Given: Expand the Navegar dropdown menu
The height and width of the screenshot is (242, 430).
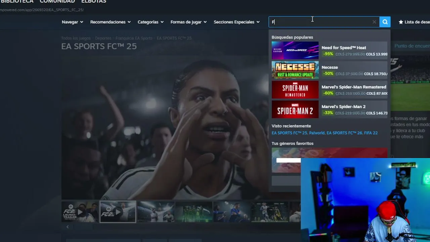Looking at the screenshot, I should (72, 22).
